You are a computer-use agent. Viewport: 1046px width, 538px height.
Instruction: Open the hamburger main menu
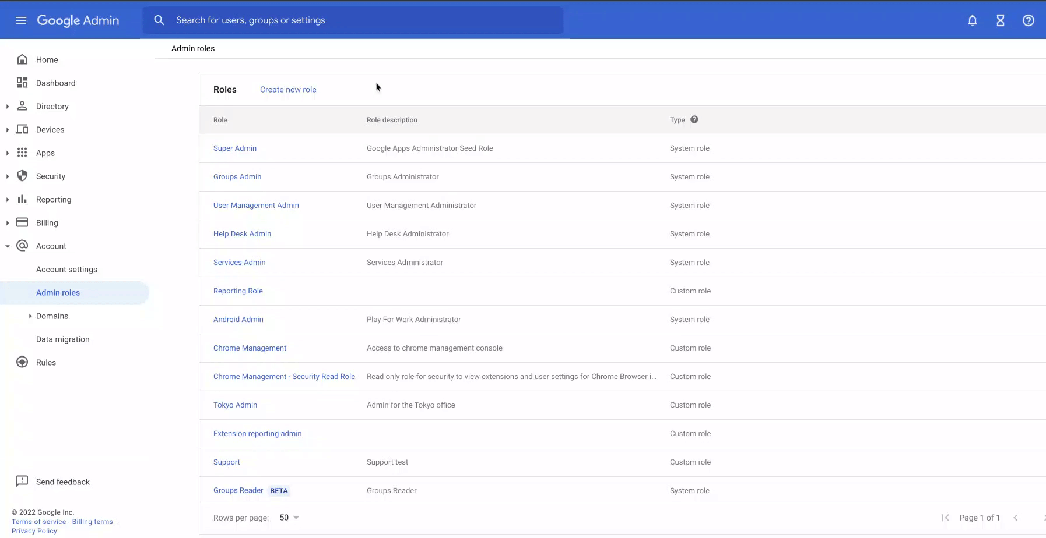tap(21, 20)
